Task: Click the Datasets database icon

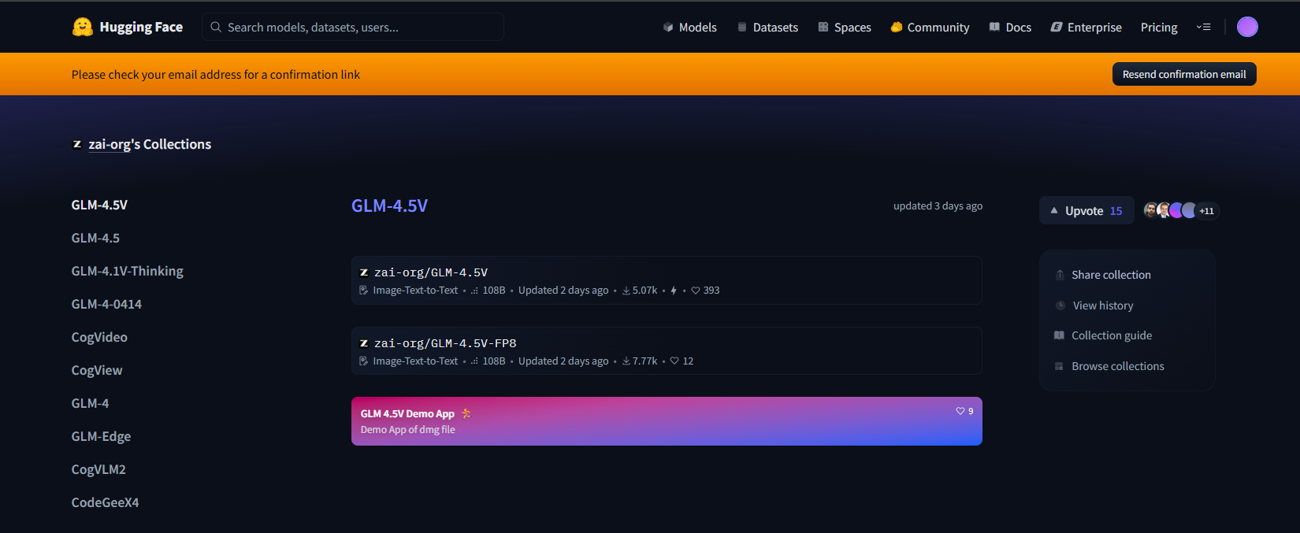Action: [742, 27]
